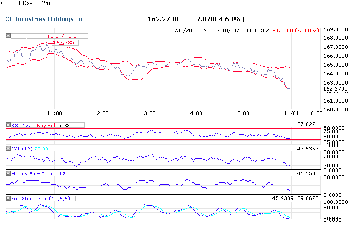Click the -3.3200 (-2.00%) change value
This screenshot has height=225, width=354.
coord(296,30)
